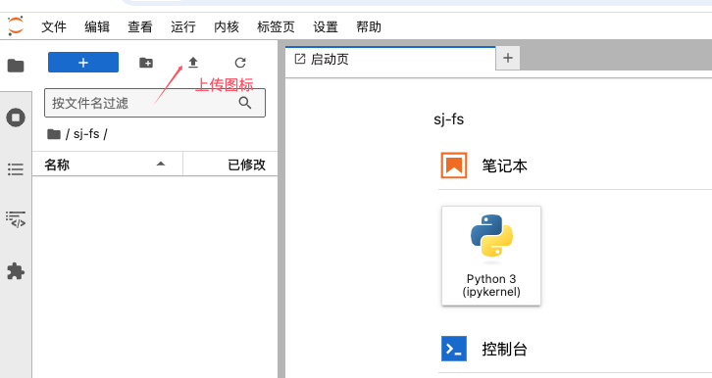Launch a Python 3 (ipykernel) notebook card
The width and height of the screenshot is (712, 378).
coord(491,256)
